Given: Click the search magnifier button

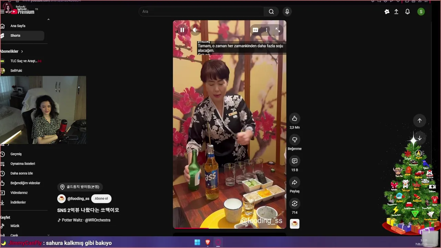Looking at the screenshot, I should click(x=271, y=11).
